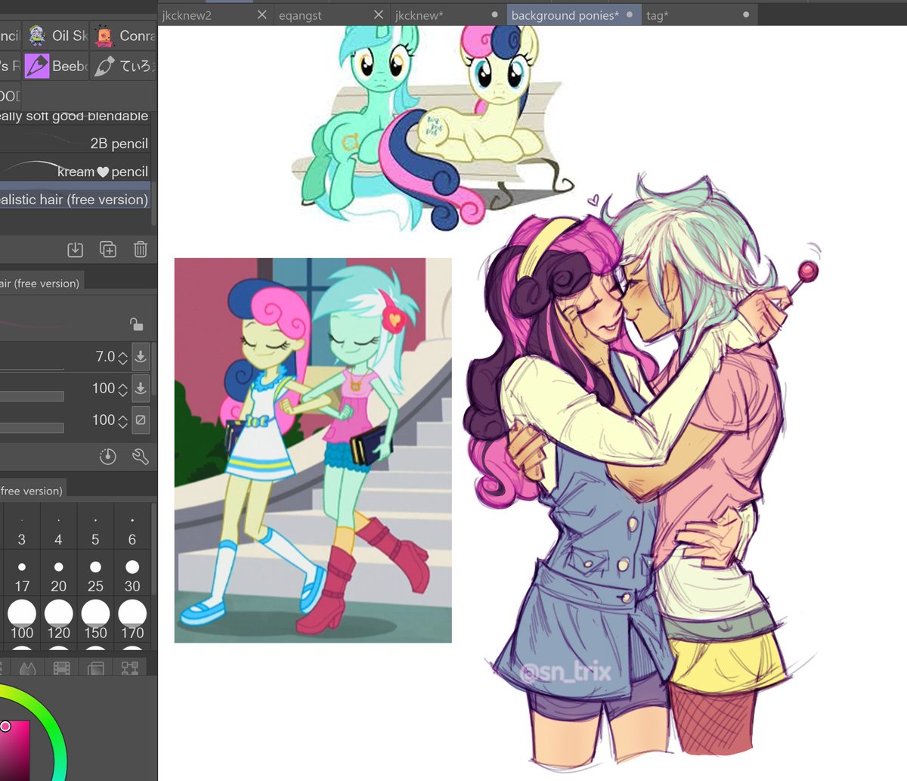The width and height of the screenshot is (907, 781).
Task: Select the 2B pencil brush
Action: click(117, 143)
